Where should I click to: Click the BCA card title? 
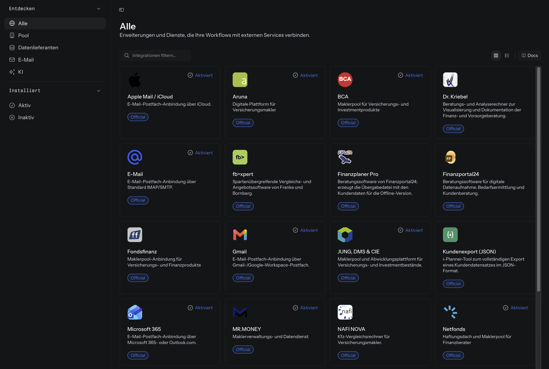(x=343, y=97)
